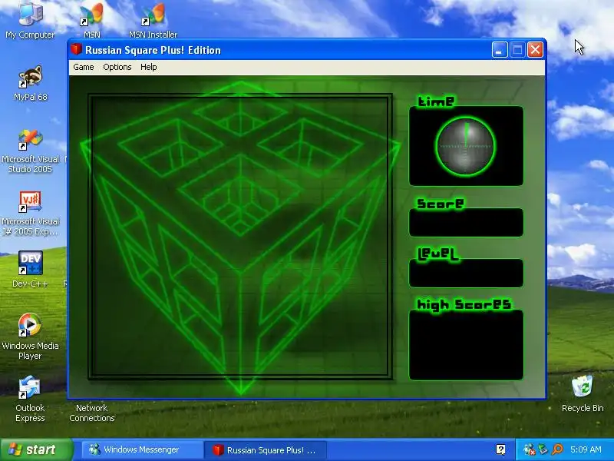614x461 pixels.
Task: Click the black Score display box
Action: [466, 223]
